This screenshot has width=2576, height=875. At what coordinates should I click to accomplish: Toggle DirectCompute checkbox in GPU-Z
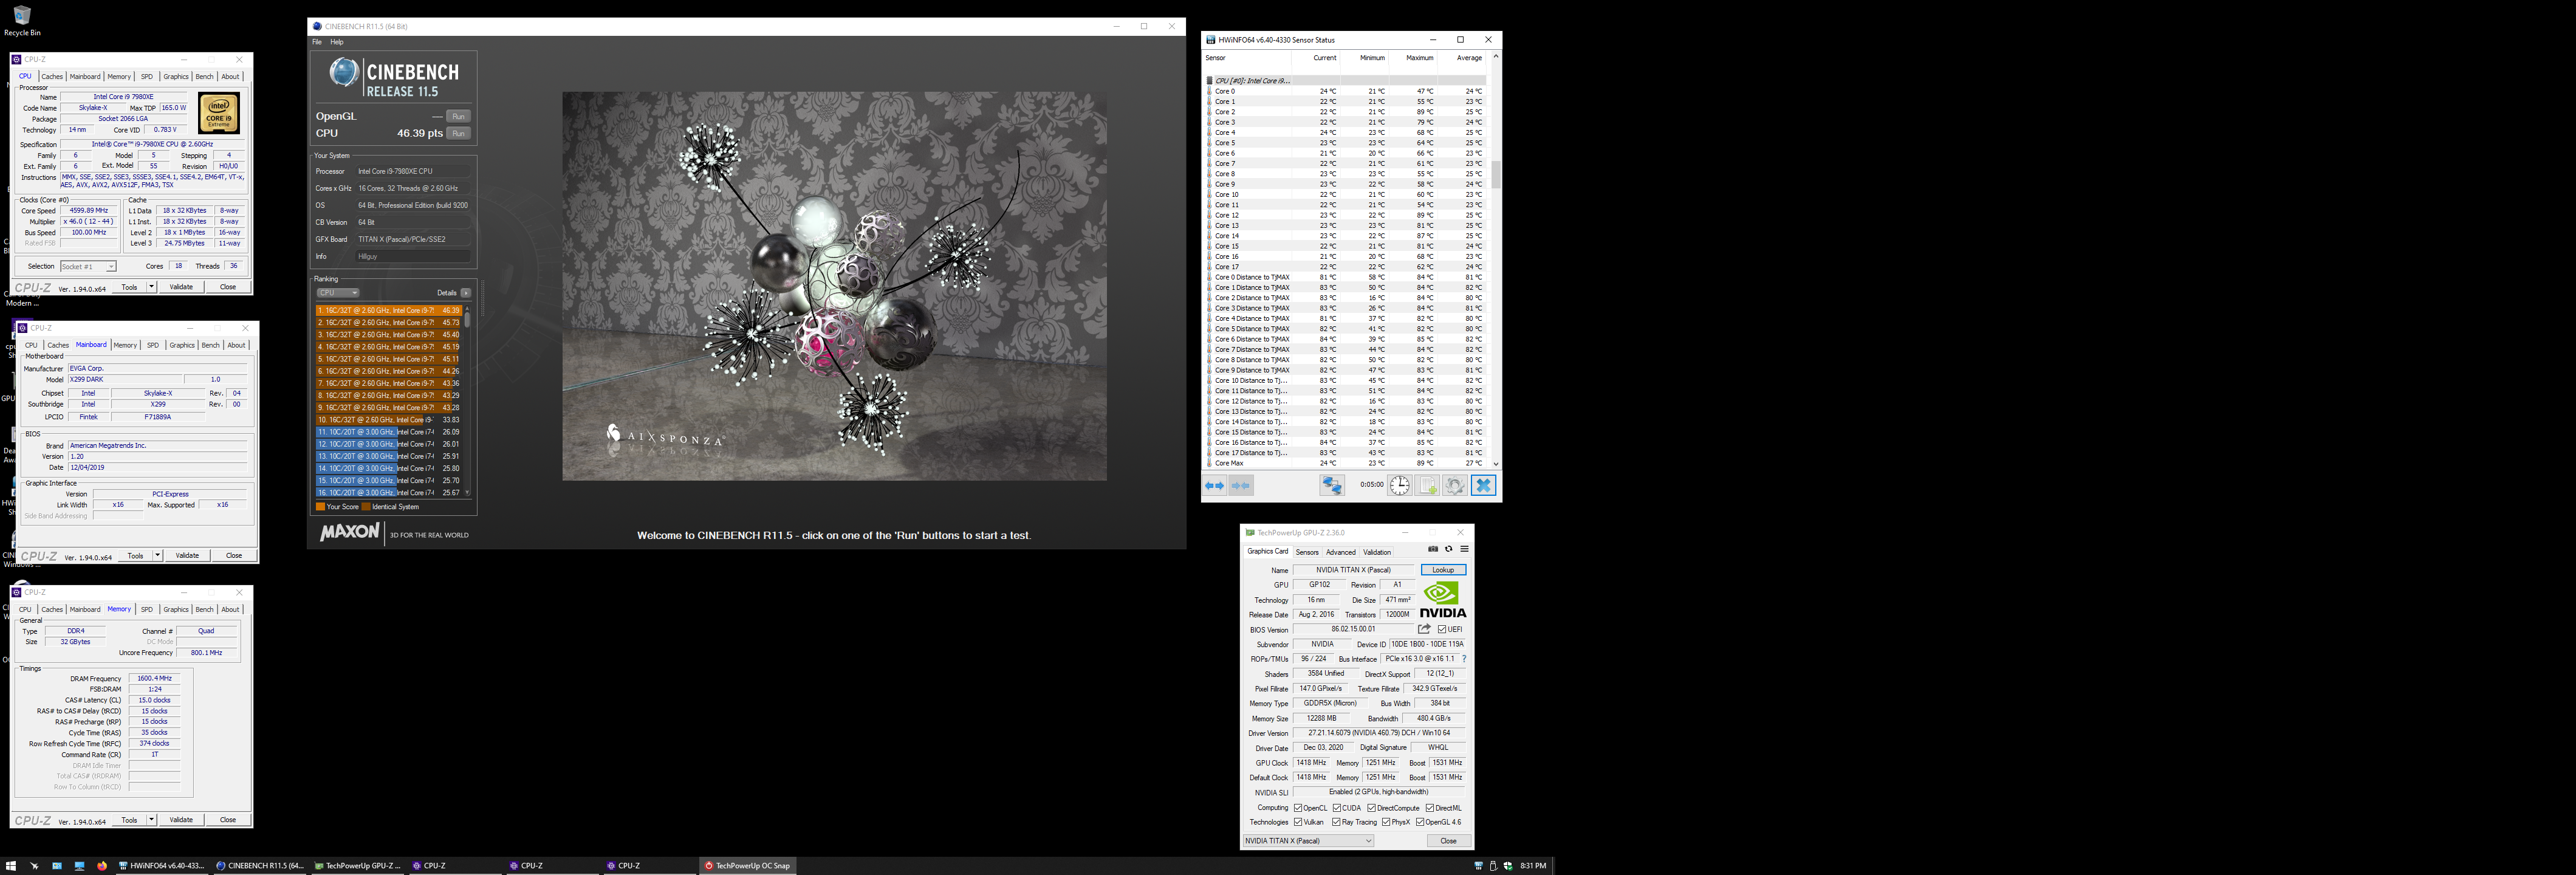click(x=1372, y=808)
